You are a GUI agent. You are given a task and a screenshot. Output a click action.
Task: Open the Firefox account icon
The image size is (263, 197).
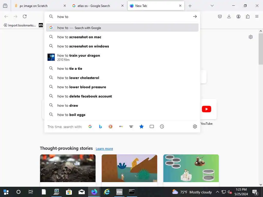click(x=238, y=16)
